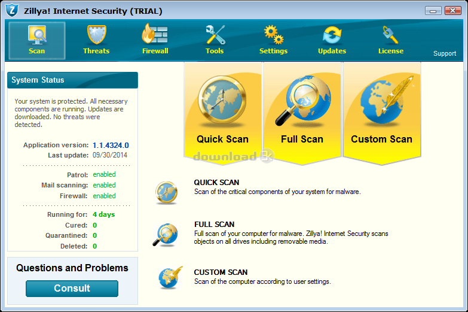468x312 pixels.
Task: Click the Updates tab label
Action: pyautogui.click(x=332, y=51)
